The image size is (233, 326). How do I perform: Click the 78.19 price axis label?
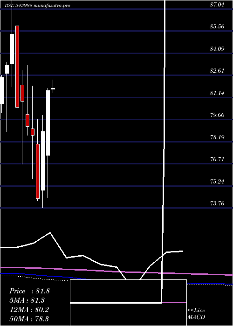(217, 137)
